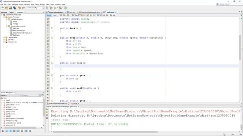Collapse code fold at line 32 move method
Screen dimensions: 243x136
52,63
